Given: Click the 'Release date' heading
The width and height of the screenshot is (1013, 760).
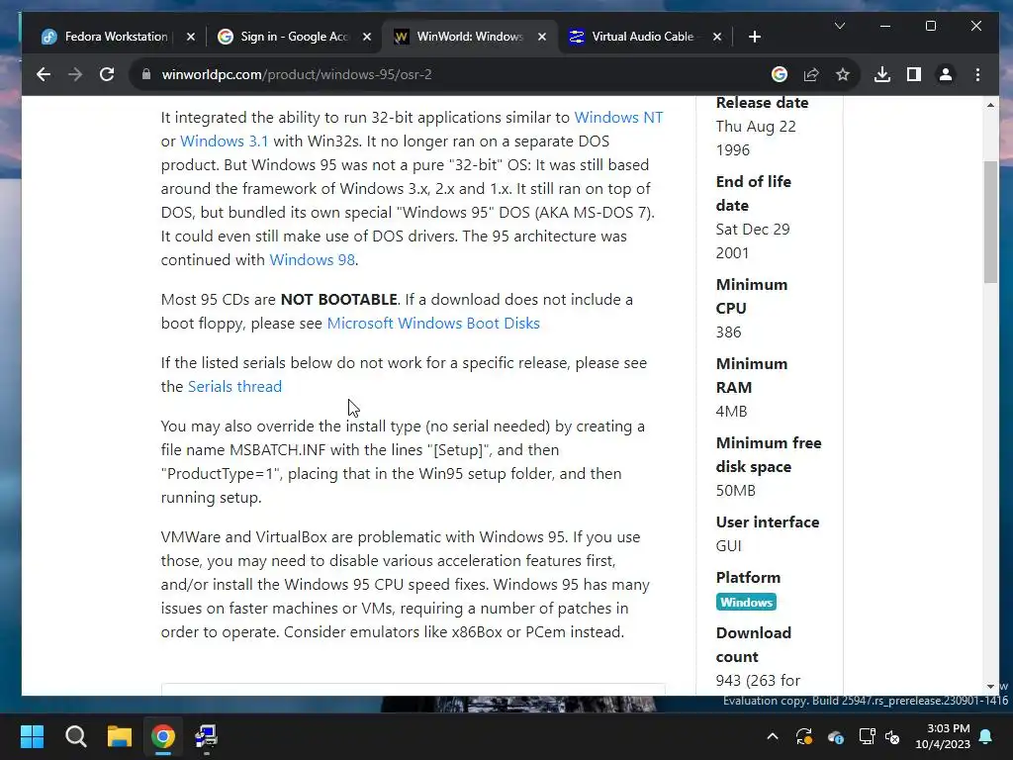Looking at the screenshot, I should (x=763, y=102).
